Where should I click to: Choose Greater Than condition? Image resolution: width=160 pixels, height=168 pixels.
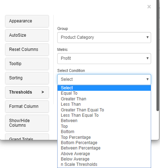104,99
